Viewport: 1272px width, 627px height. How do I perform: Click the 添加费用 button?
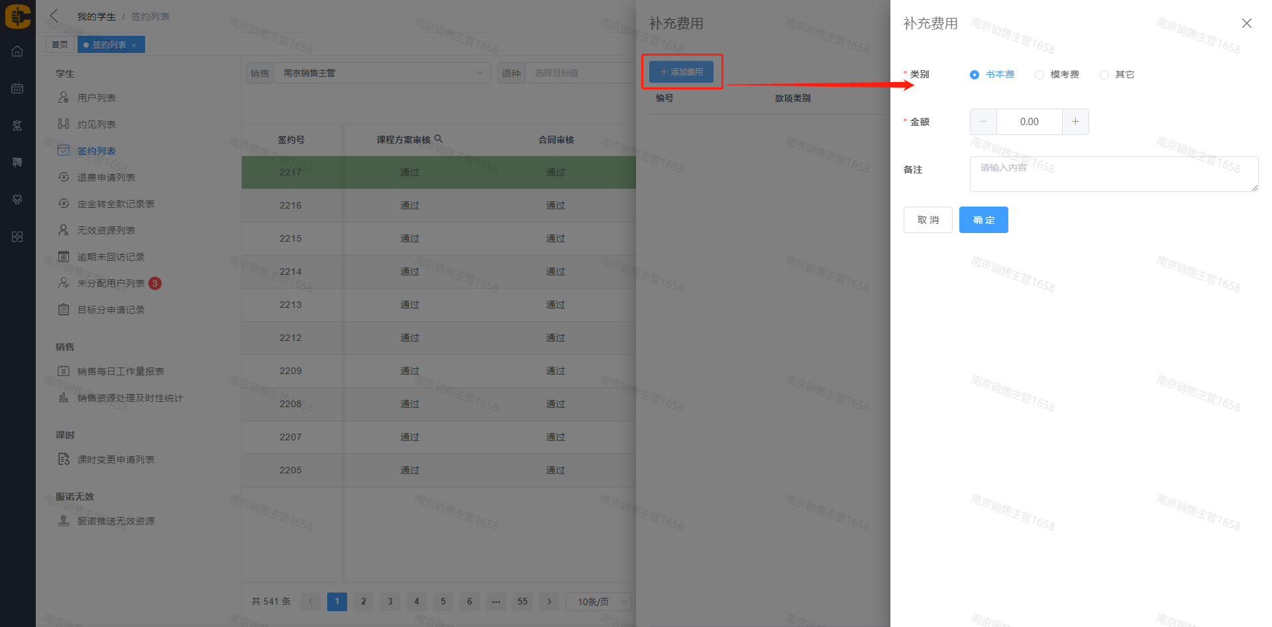pyautogui.click(x=681, y=72)
